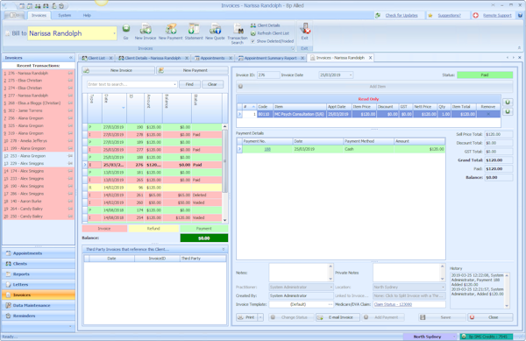
Task: Click payment number 188 link
Action: [267, 149]
